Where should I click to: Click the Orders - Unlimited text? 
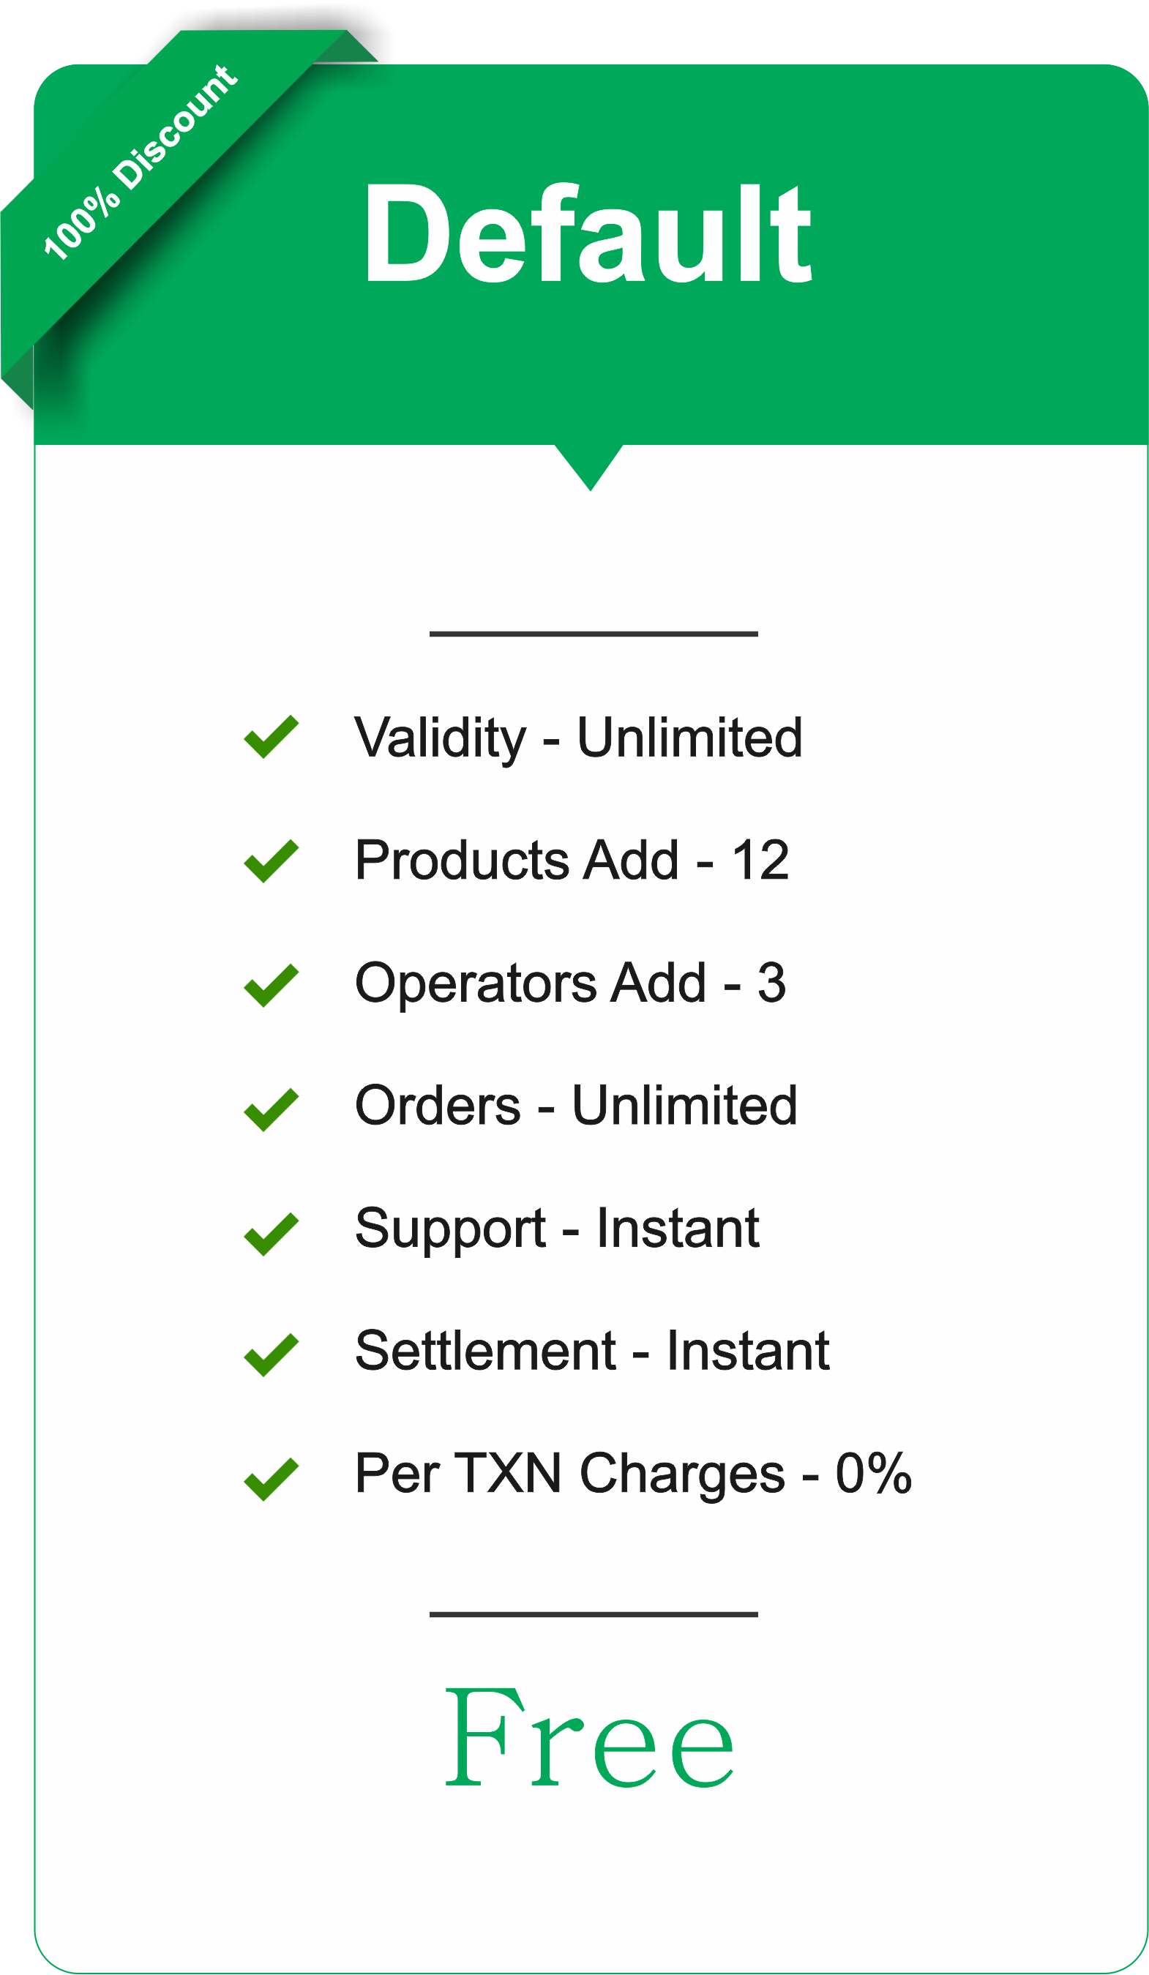tap(576, 1105)
